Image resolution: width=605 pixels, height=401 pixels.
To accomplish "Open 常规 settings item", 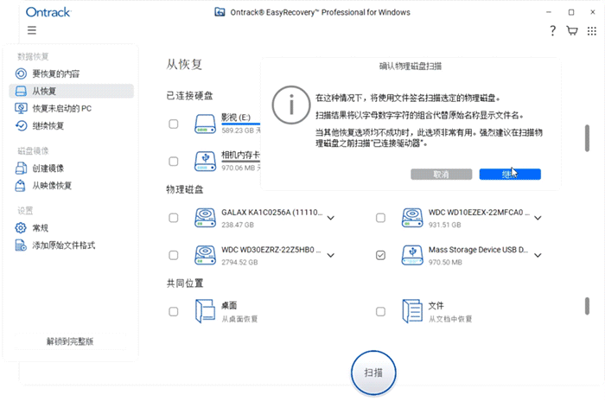I will tap(72, 227).
